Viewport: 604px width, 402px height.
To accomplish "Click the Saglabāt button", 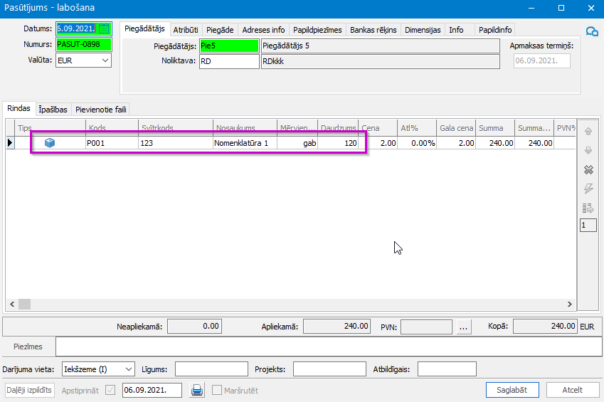I will point(512,390).
